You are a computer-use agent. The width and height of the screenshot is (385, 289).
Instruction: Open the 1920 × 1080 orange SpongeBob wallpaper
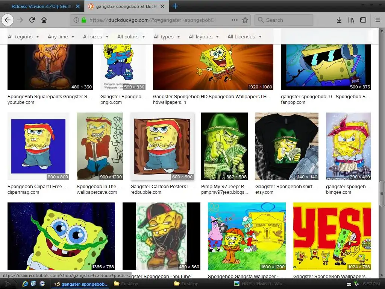[213, 67]
